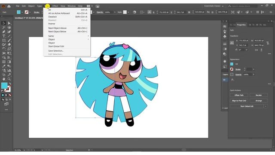Click large blue fill swatch in toolbar
This screenshot has height=155, width=275.
(4, 86)
